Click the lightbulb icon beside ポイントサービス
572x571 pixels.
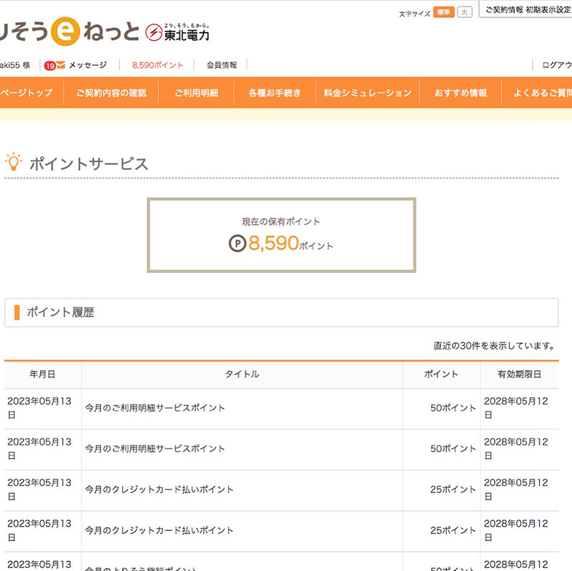(13, 162)
